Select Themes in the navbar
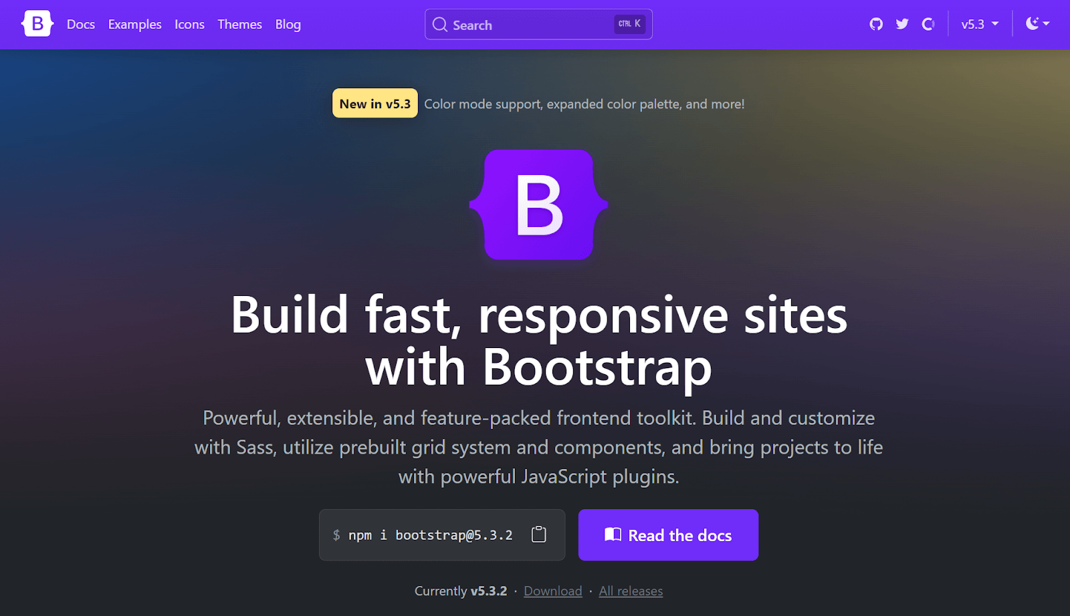 239,24
